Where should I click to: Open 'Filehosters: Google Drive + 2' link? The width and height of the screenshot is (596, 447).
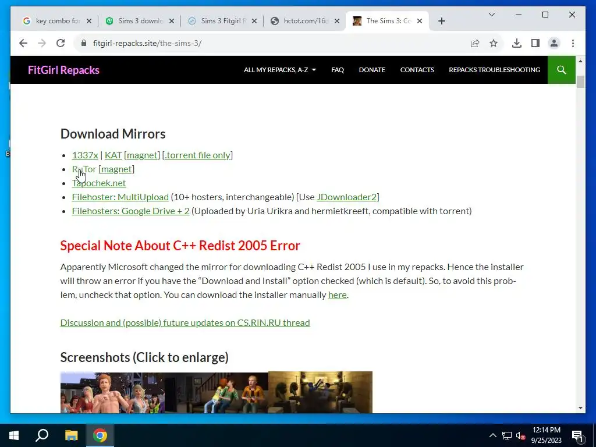click(x=130, y=211)
